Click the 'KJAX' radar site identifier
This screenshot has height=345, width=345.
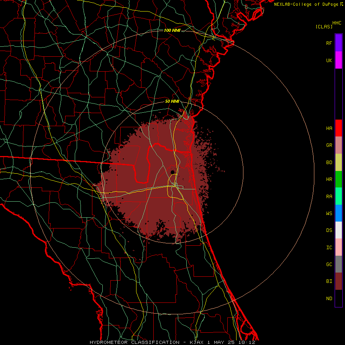[197, 342]
